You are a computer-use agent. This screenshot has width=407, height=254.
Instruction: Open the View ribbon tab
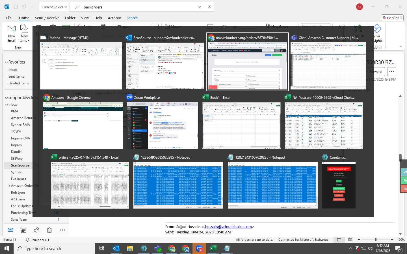pos(85,18)
